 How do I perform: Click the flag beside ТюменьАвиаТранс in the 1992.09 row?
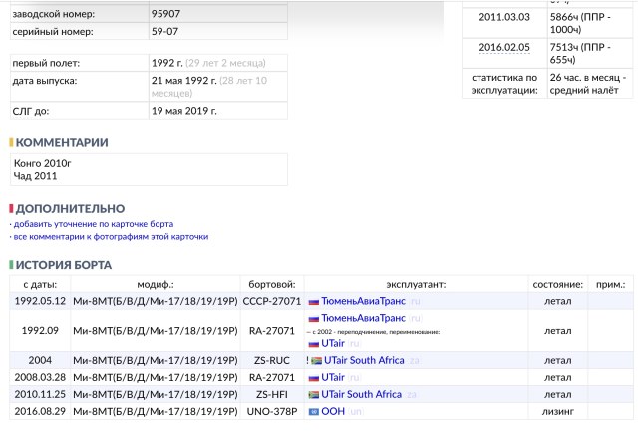(313, 318)
